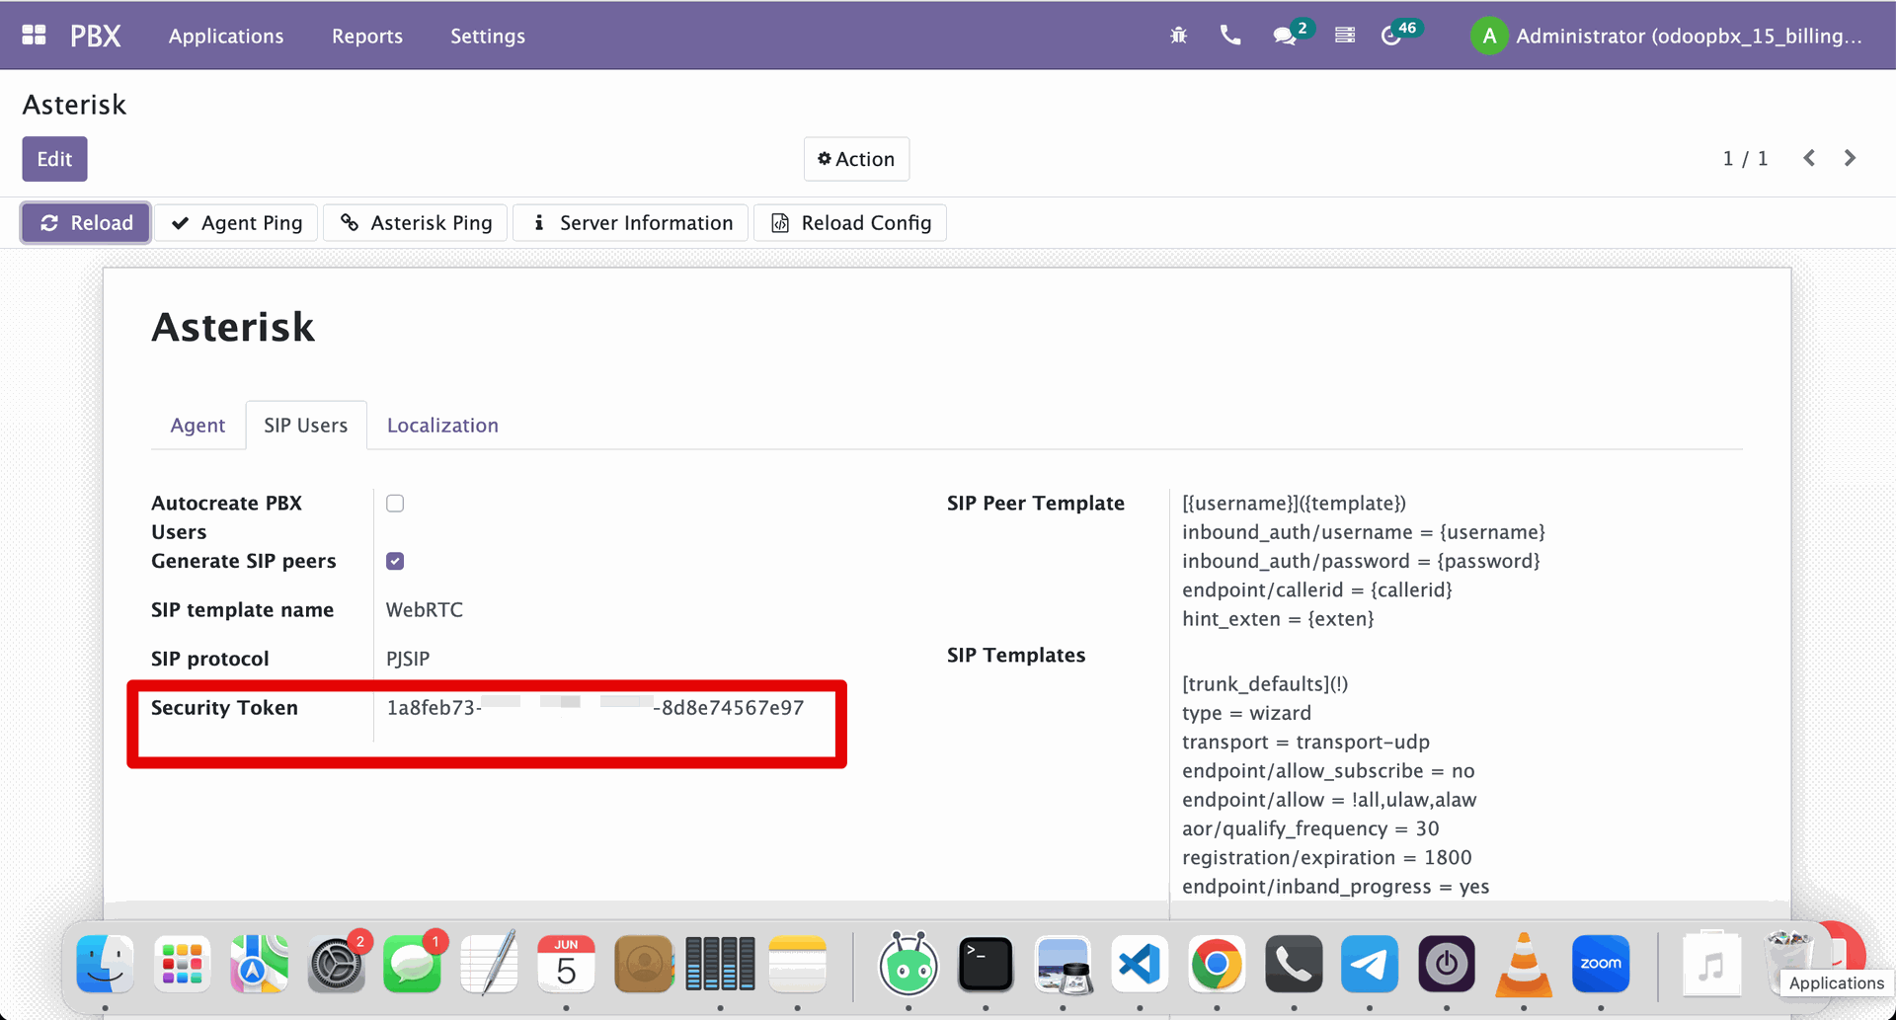The width and height of the screenshot is (1896, 1020).
Task: Toggle Generate SIP peers checkbox
Action: click(395, 561)
